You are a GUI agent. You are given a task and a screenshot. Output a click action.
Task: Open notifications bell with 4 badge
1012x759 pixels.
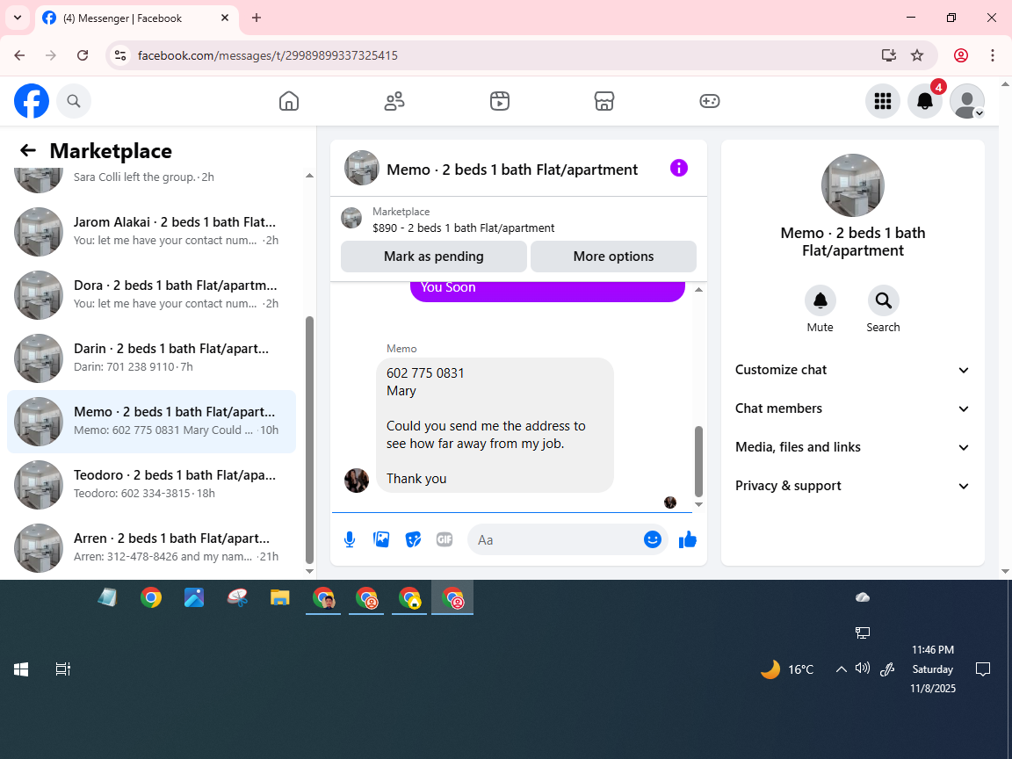coord(925,101)
